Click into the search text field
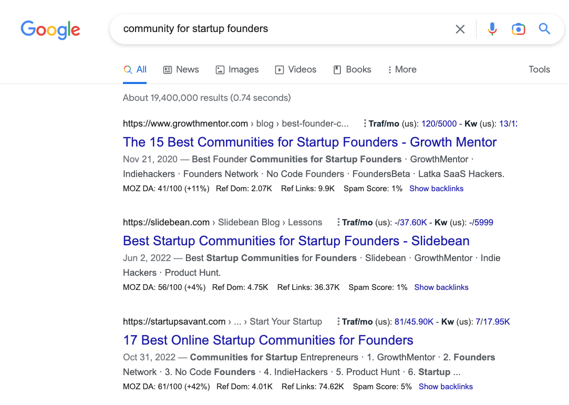The image size is (569, 405). tap(283, 29)
